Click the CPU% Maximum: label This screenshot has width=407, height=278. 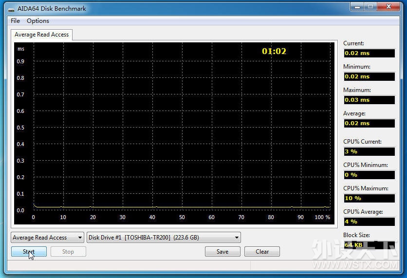click(366, 188)
